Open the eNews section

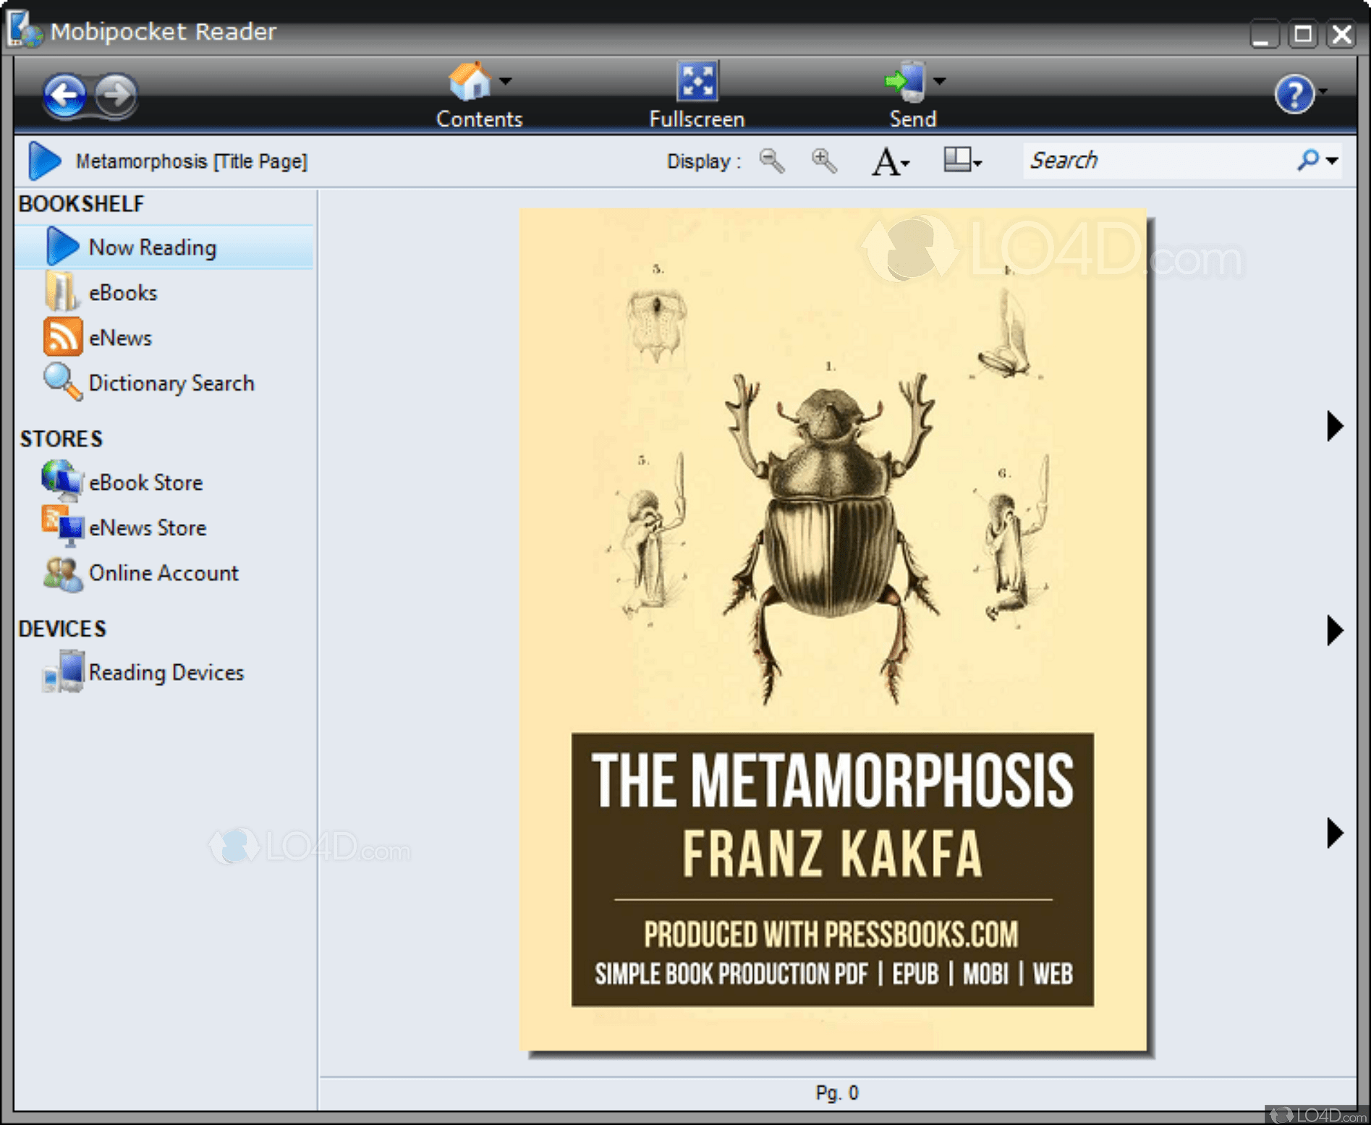pyautogui.click(x=120, y=338)
